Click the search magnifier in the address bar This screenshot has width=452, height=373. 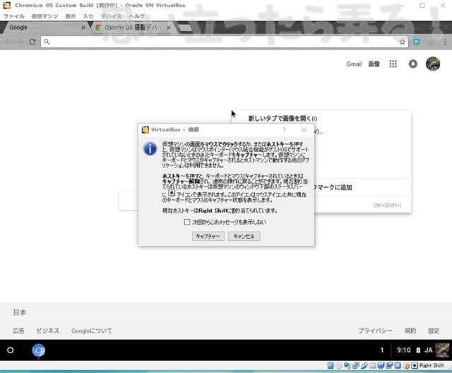coord(47,42)
